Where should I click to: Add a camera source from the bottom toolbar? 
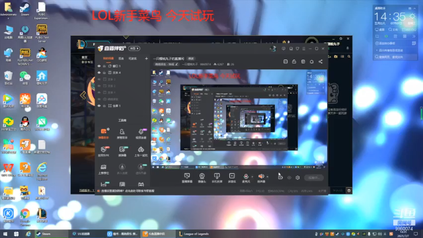tap(202, 178)
